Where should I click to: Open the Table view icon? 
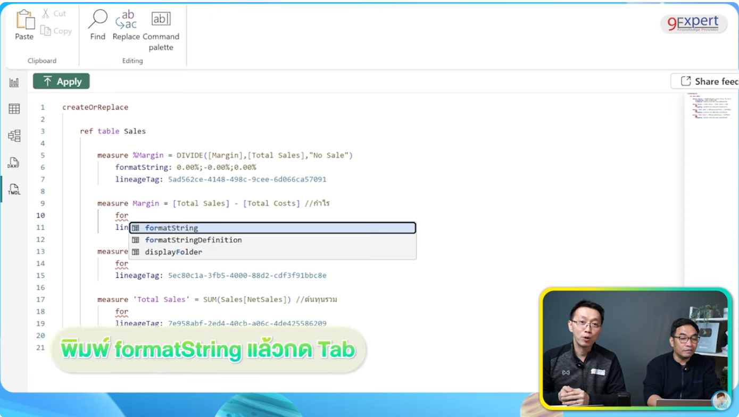click(14, 109)
